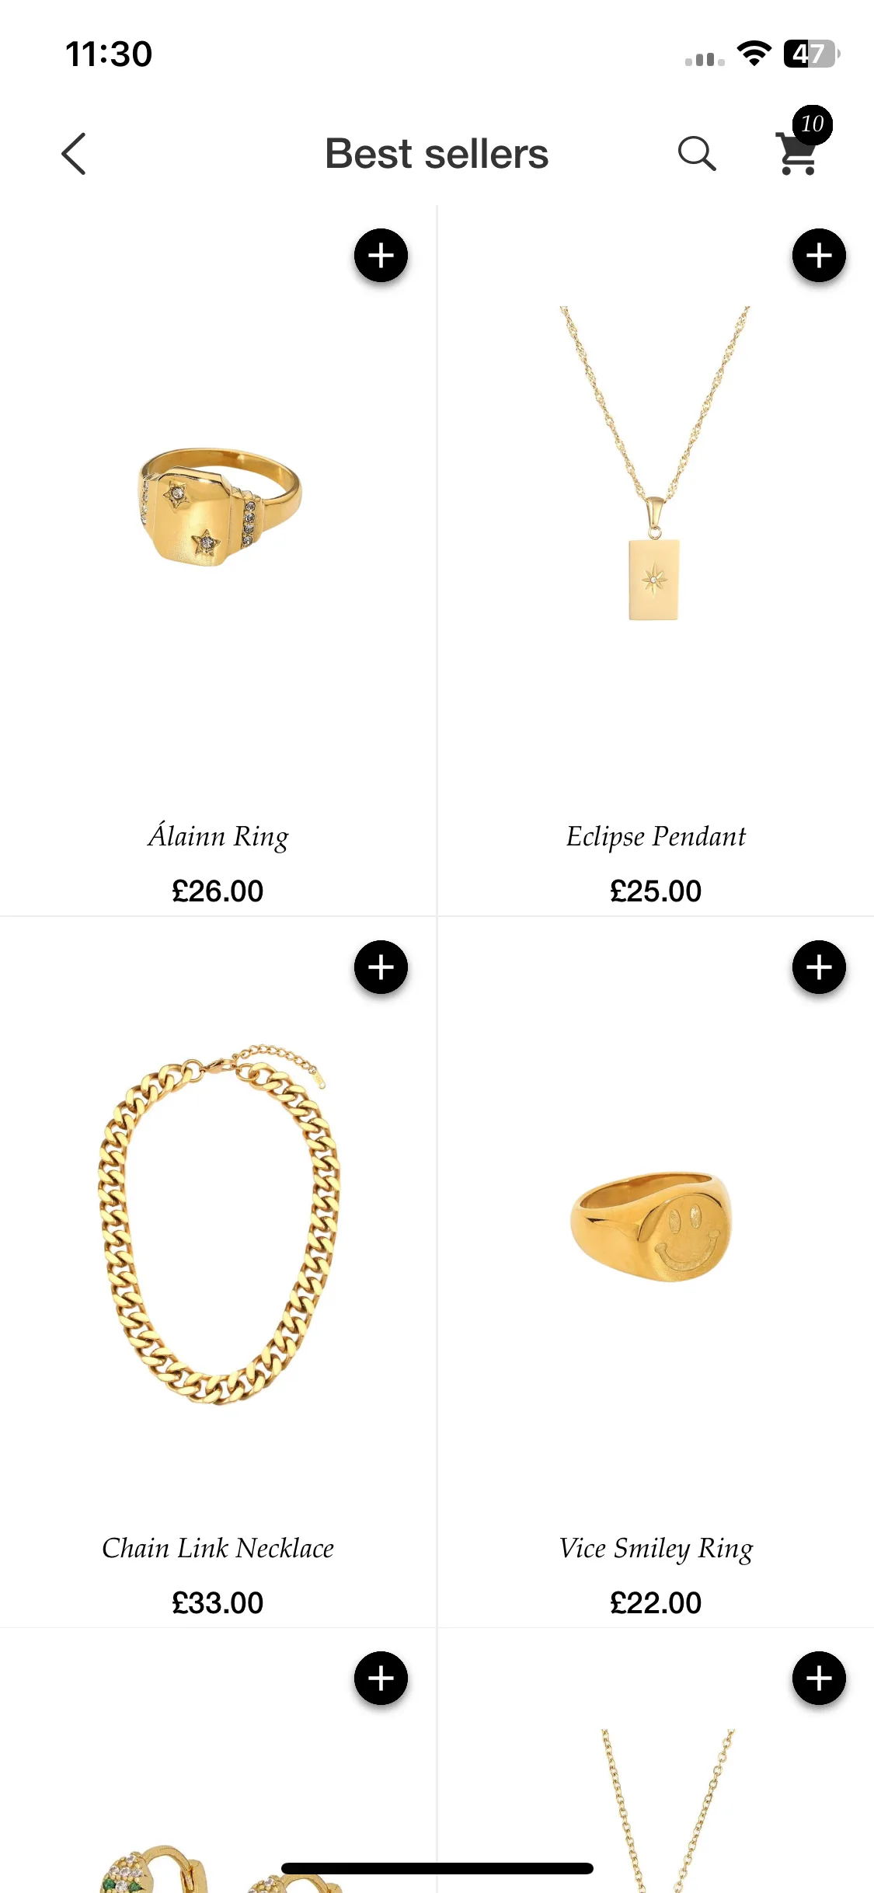The width and height of the screenshot is (874, 1893).
Task: Open the Eclipse Pendant product image
Action: click(x=655, y=463)
